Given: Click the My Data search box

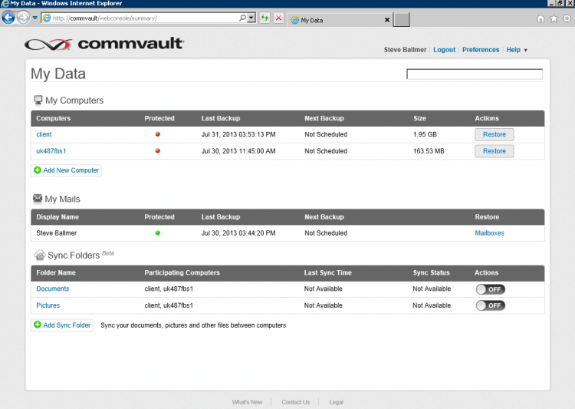Looking at the screenshot, I should (474, 74).
